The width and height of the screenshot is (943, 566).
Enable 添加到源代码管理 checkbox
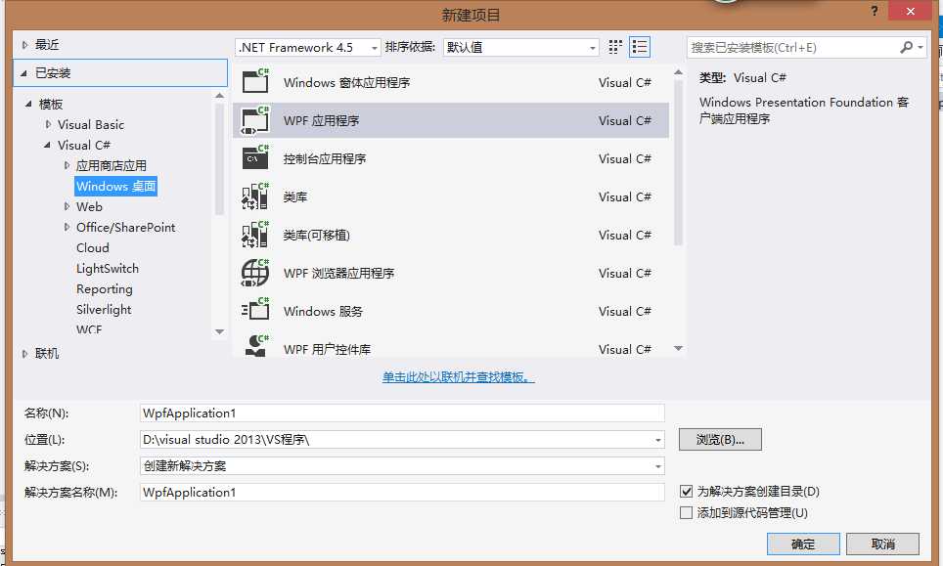pyautogui.click(x=686, y=512)
